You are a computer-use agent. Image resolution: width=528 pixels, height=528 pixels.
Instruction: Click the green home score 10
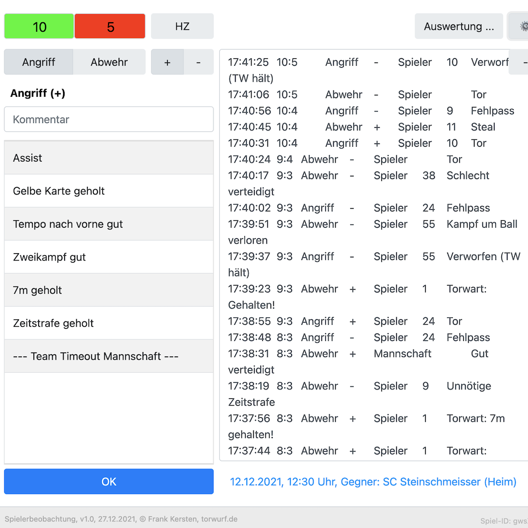click(39, 26)
